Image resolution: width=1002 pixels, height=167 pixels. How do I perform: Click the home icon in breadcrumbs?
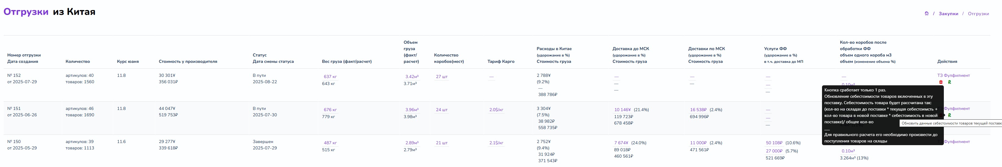(926, 14)
